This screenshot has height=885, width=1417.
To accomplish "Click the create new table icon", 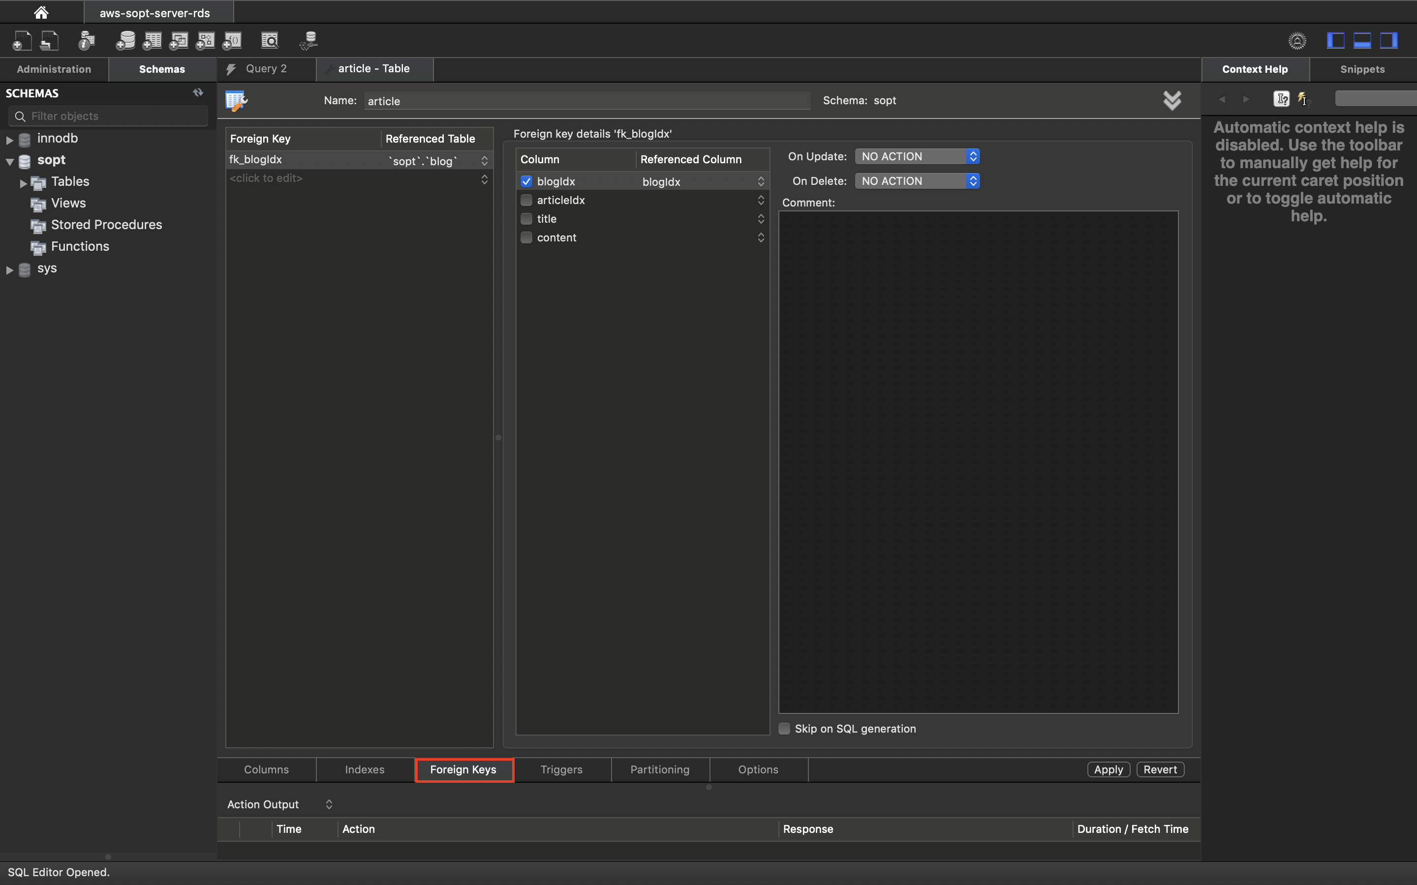I will click(152, 40).
